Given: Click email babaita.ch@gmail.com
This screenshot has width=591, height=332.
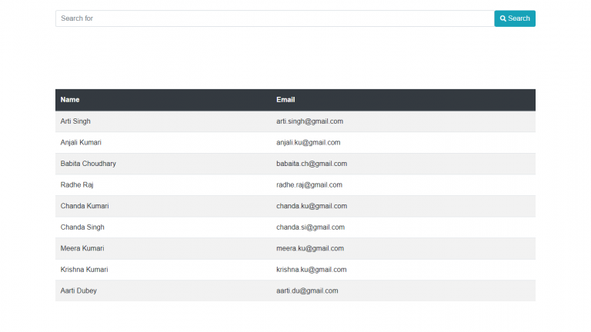Looking at the screenshot, I should point(312,164).
